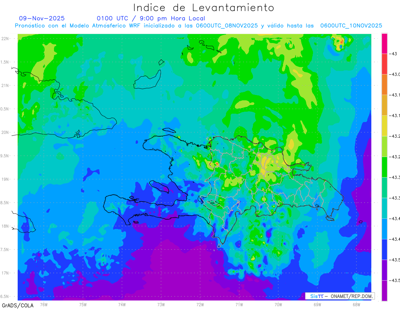Click the pink swatch on the color scale
Viewport: 400px width, 309px height.
click(384, 43)
